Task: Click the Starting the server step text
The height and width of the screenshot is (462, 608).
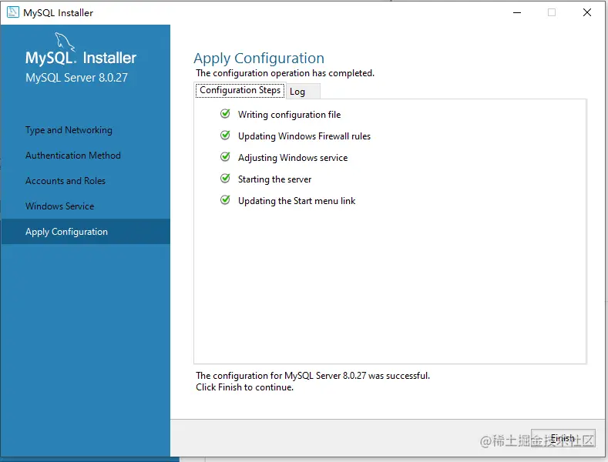Action: point(274,179)
